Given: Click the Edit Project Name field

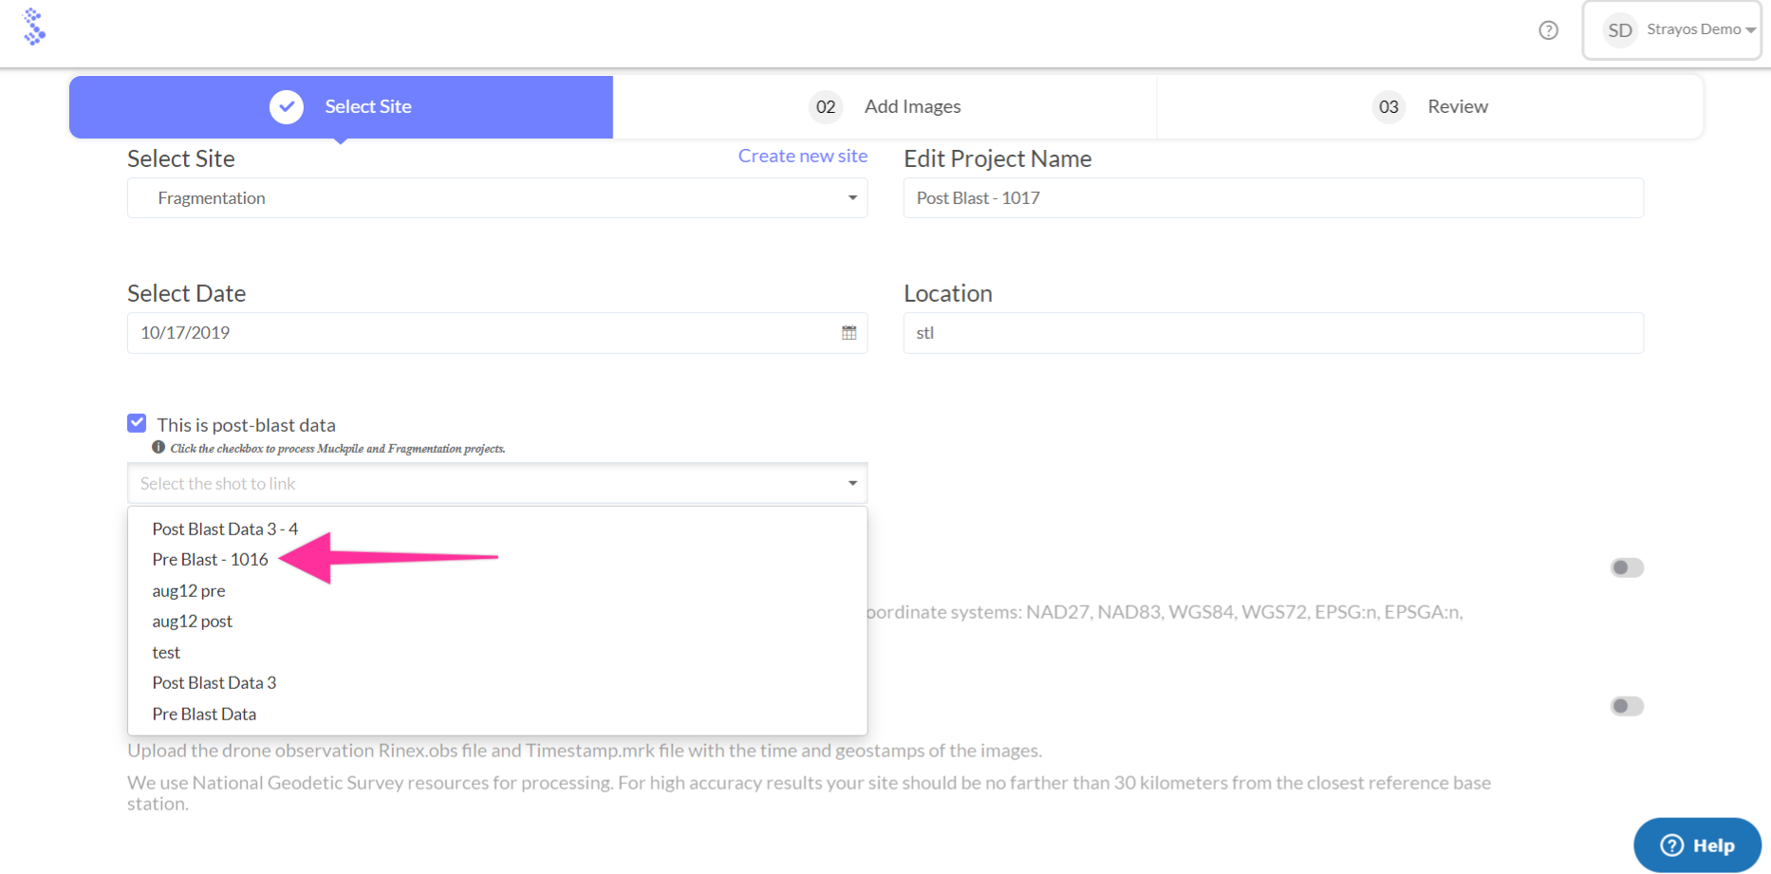Looking at the screenshot, I should pos(1272,198).
